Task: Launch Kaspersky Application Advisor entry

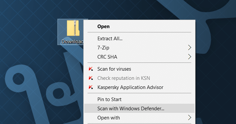Action: [139, 87]
